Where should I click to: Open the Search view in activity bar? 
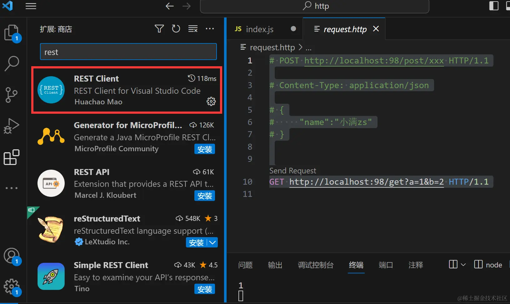click(x=12, y=63)
